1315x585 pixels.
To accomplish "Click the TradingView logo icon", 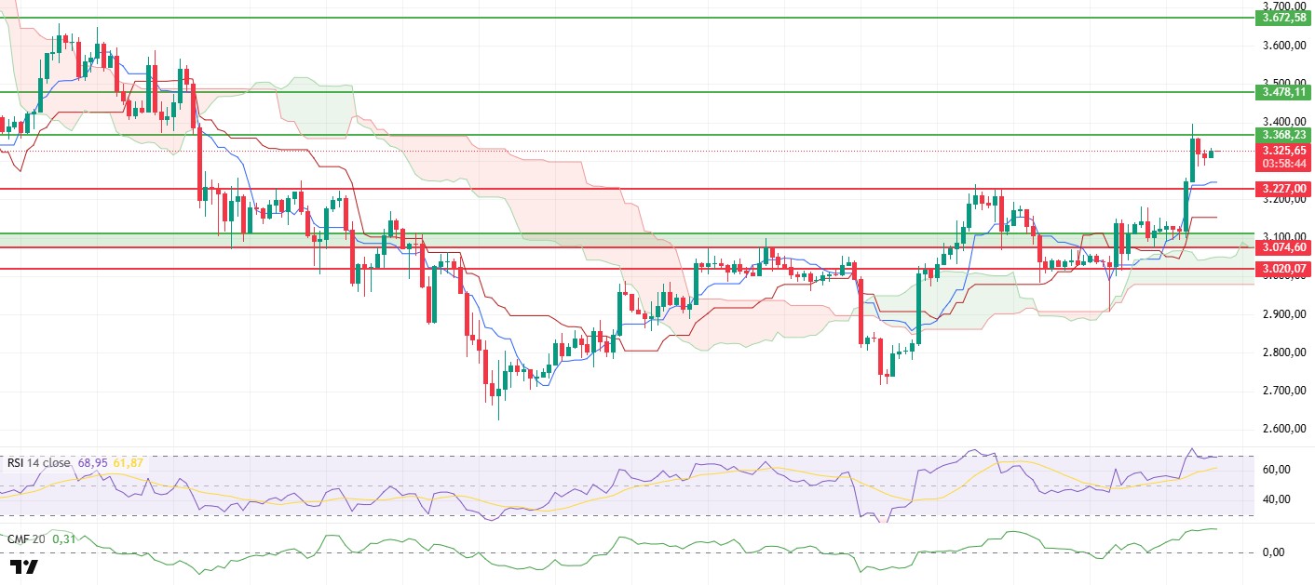I will 24,566.
